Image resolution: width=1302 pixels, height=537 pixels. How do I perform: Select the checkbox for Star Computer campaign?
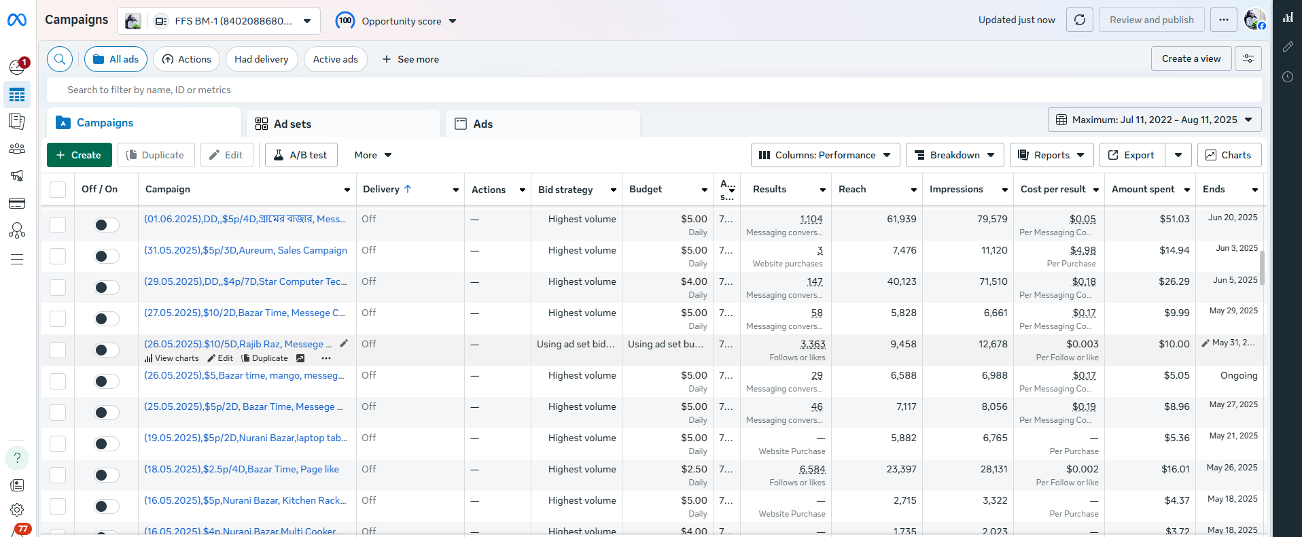click(x=58, y=288)
